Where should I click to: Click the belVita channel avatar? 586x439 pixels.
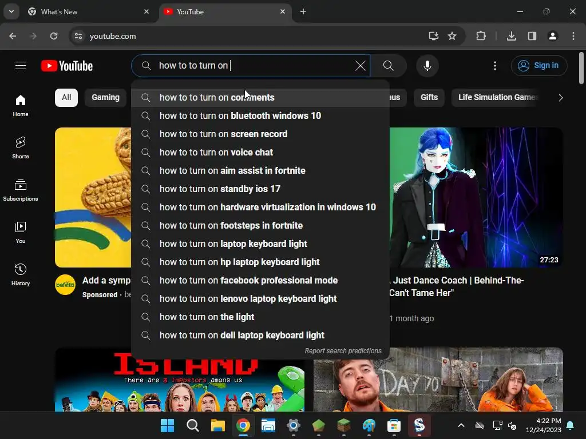(x=65, y=285)
